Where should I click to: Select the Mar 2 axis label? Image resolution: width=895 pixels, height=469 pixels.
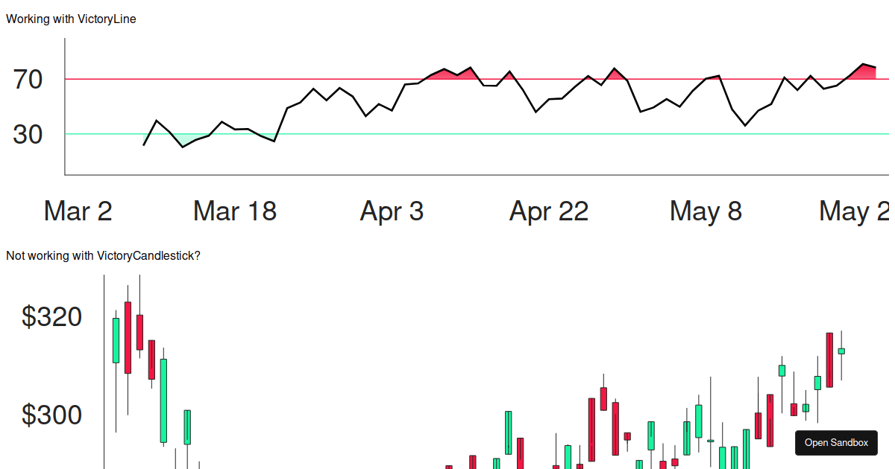(78, 211)
